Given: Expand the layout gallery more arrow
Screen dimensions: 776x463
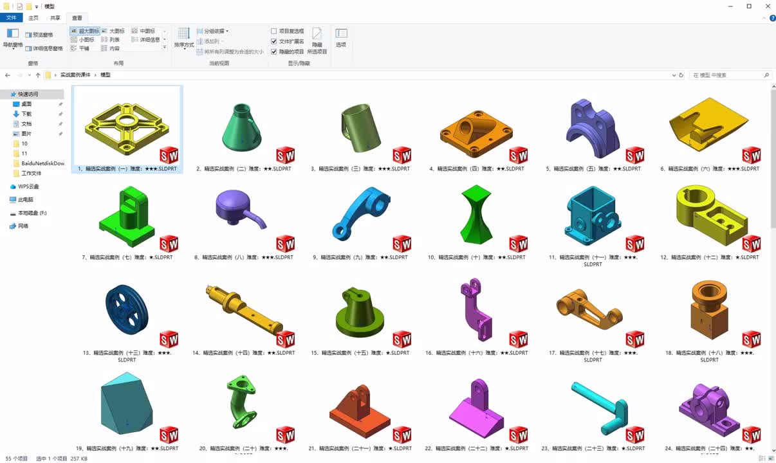Looking at the screenshot, I should point(165,48).
